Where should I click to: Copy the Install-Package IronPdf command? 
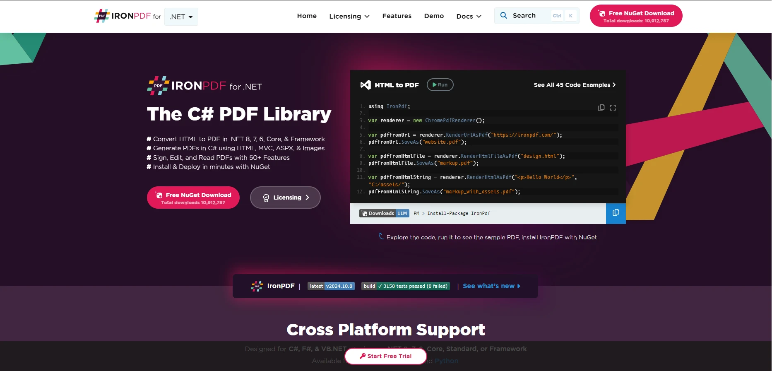[x=616, y=213]
